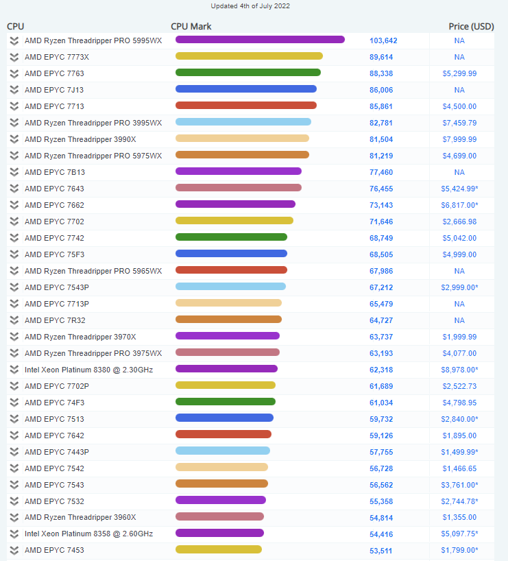
Task: Click the CPU Mark column header
Action: [191, 27]
